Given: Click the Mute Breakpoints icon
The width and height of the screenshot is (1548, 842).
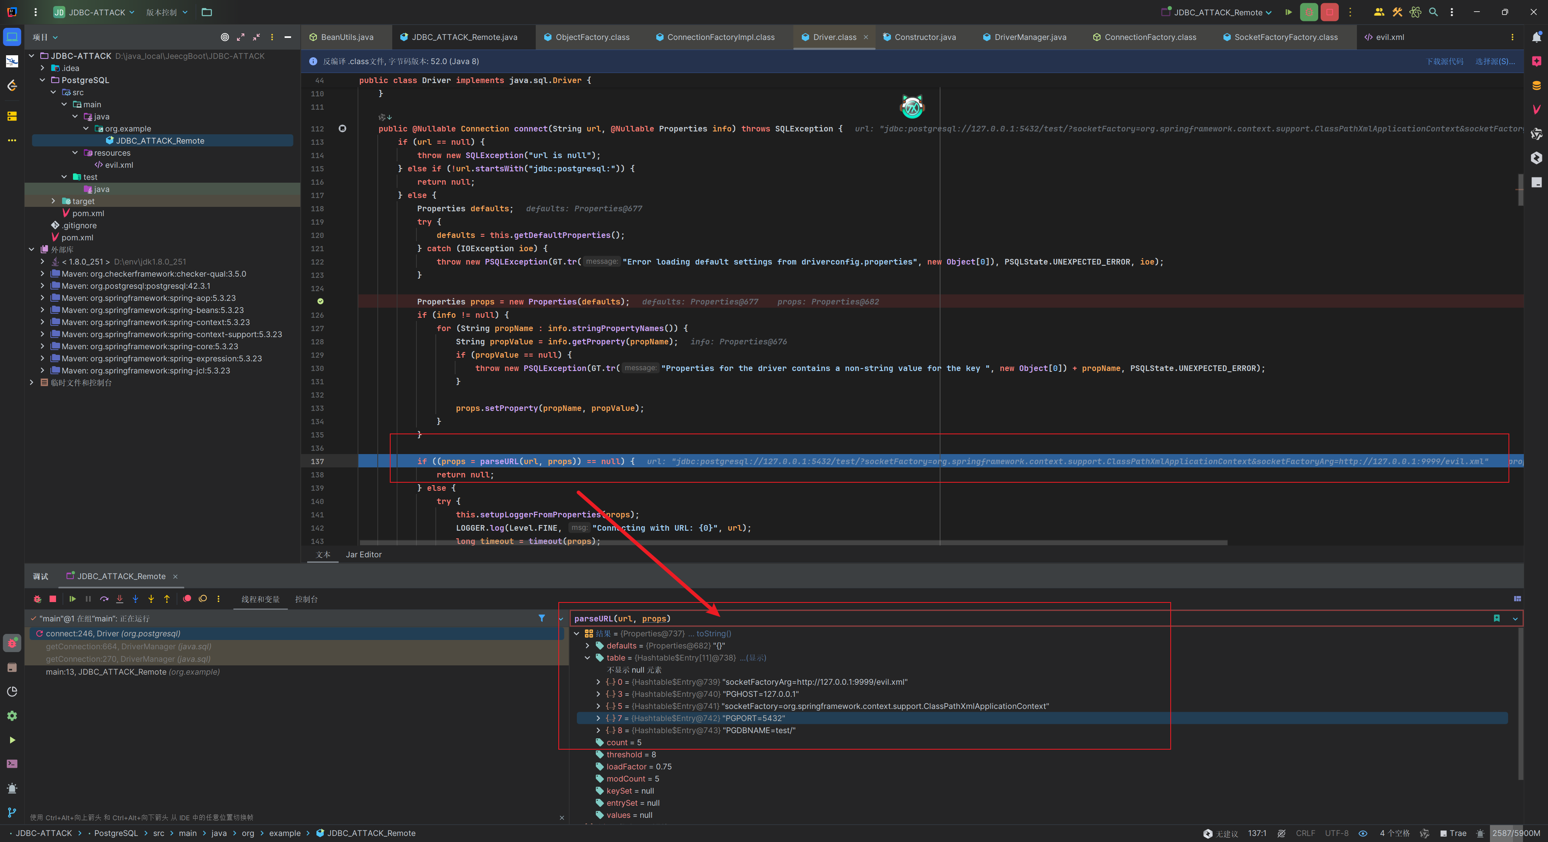Looking at the screenshot, I should pyautogui.click(x=203, y=598).
